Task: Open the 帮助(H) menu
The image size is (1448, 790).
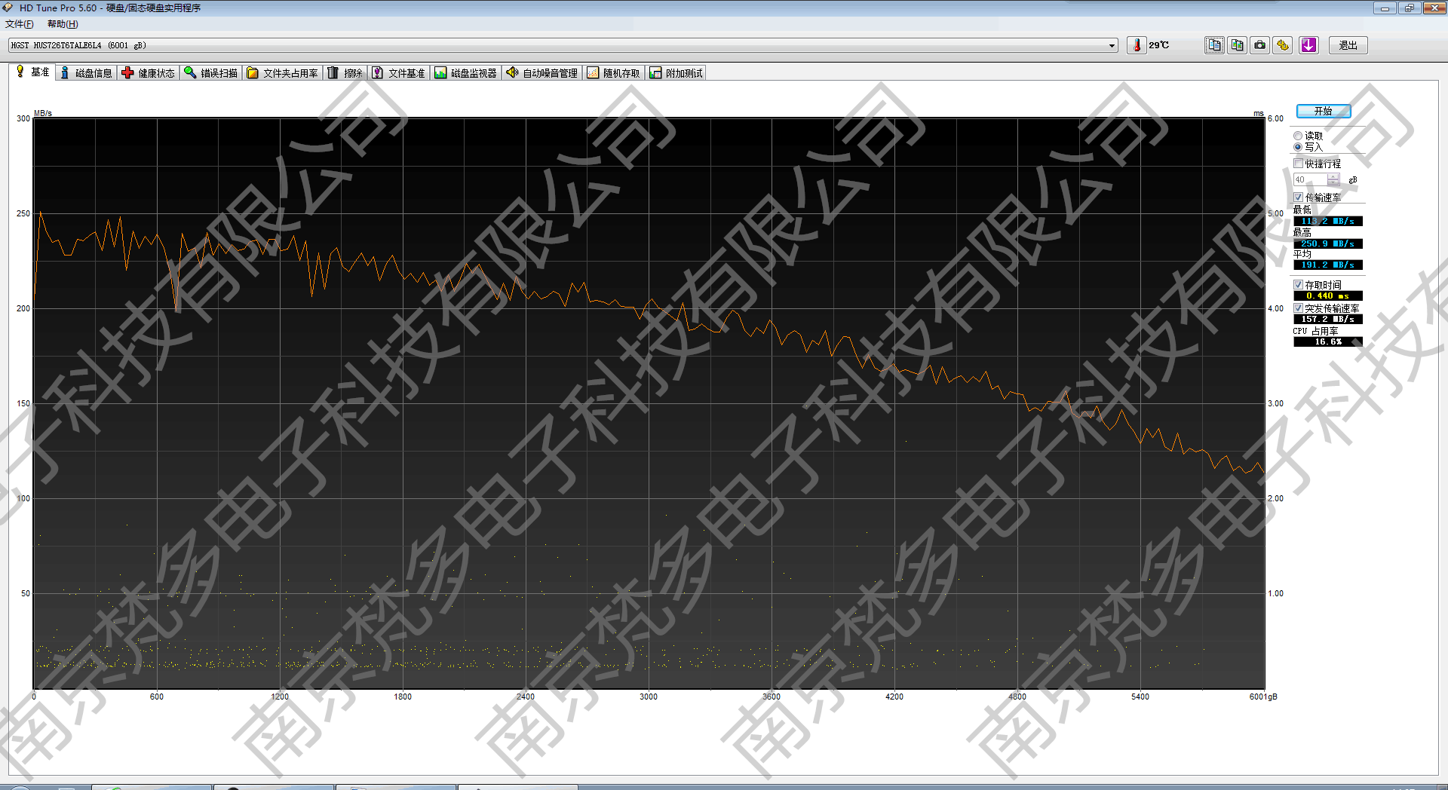Action: (x=63, y=24)
